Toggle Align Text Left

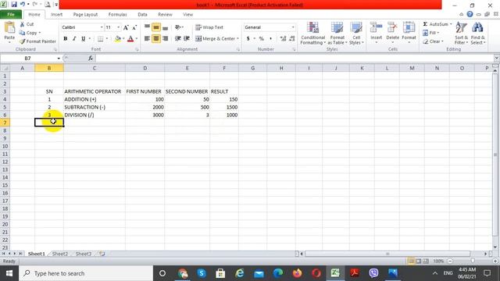pos(147,38)
